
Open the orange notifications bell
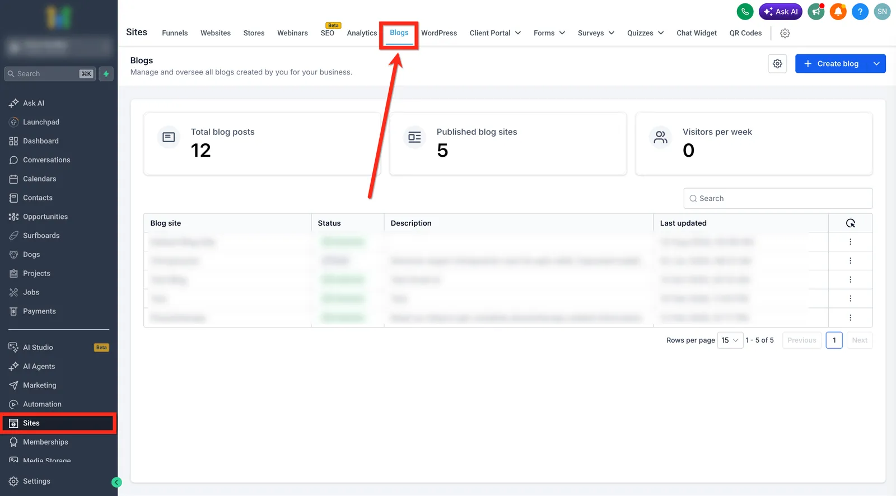(x=838, y=11)
